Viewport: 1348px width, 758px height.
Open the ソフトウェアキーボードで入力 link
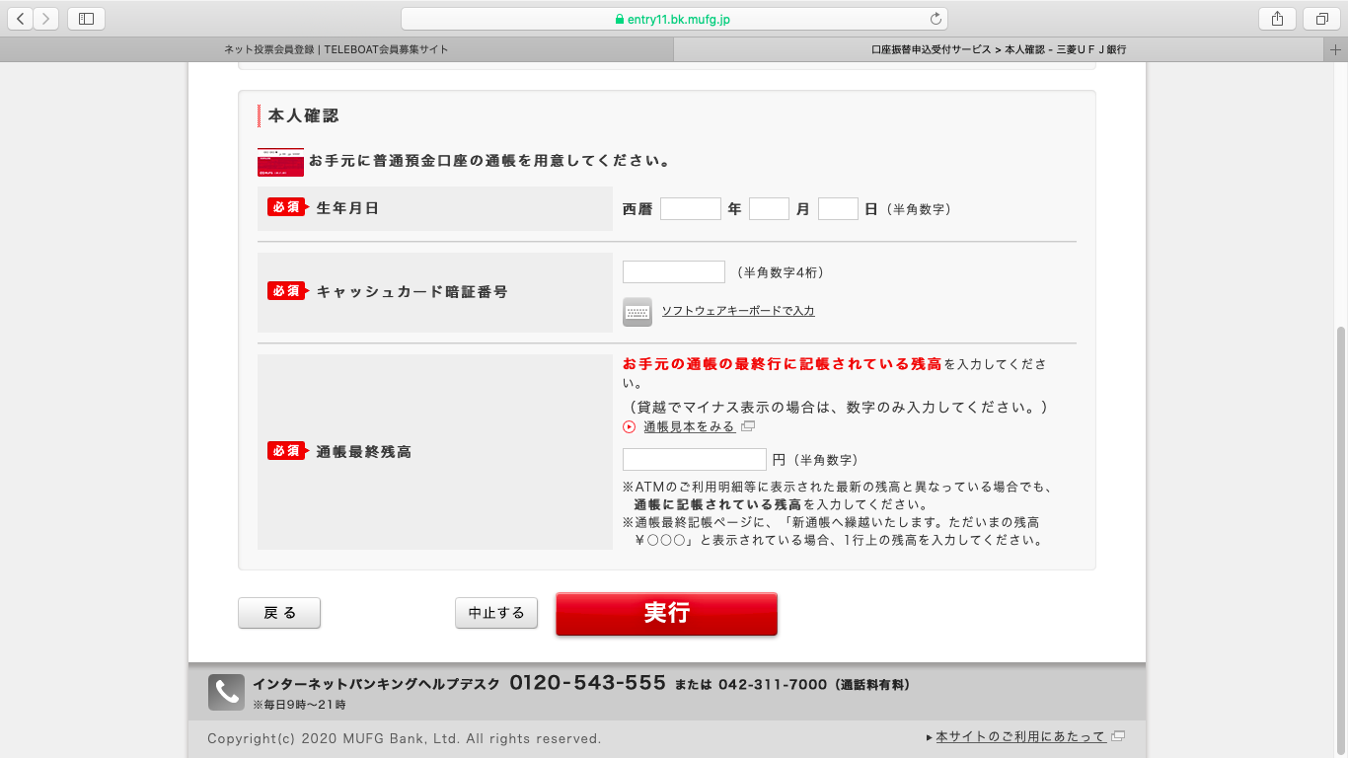[x=737, y=311]
